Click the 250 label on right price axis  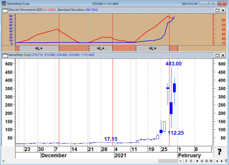pos(222,105)
